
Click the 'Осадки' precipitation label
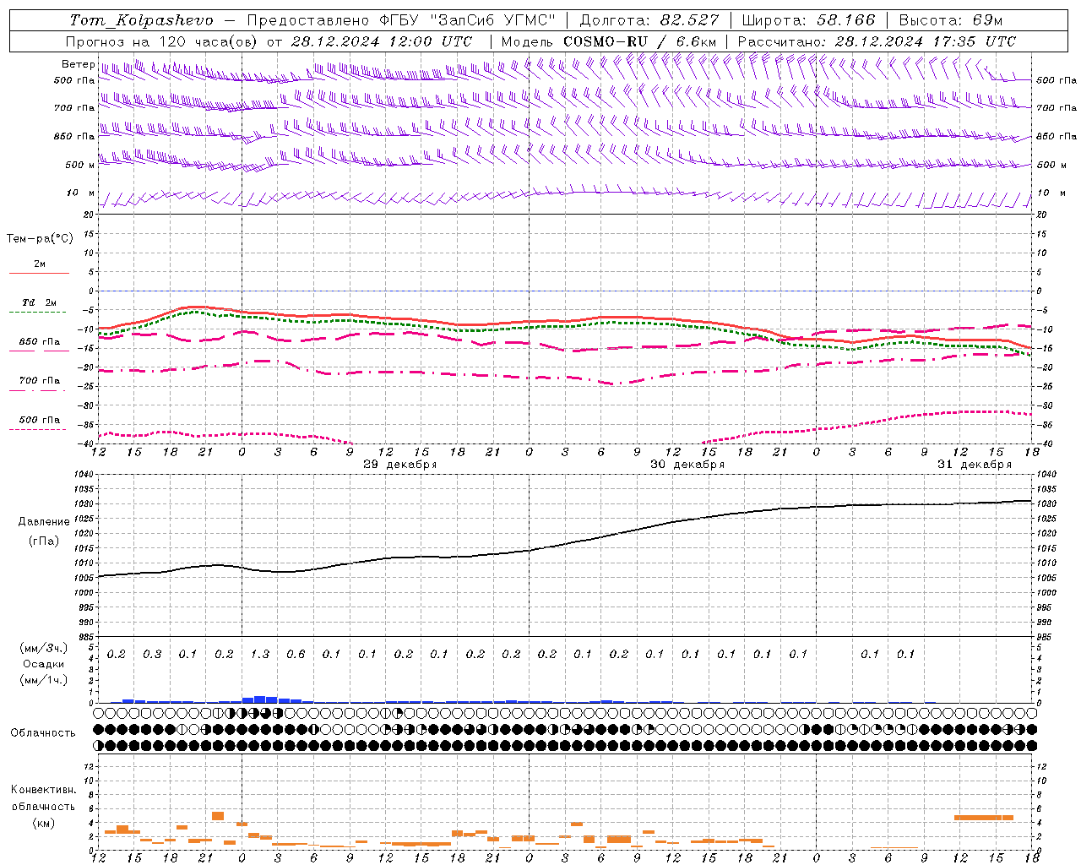[44, 664]
